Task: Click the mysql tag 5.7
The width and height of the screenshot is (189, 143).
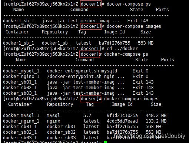Action: tap(87, 116)
